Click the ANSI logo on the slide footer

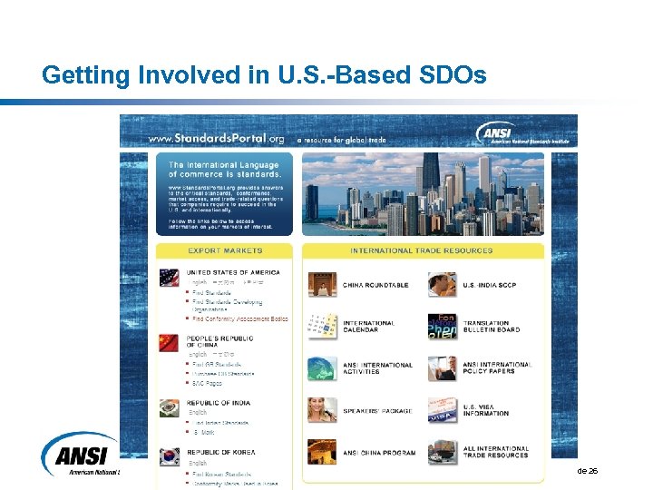(x=81, y=455)
